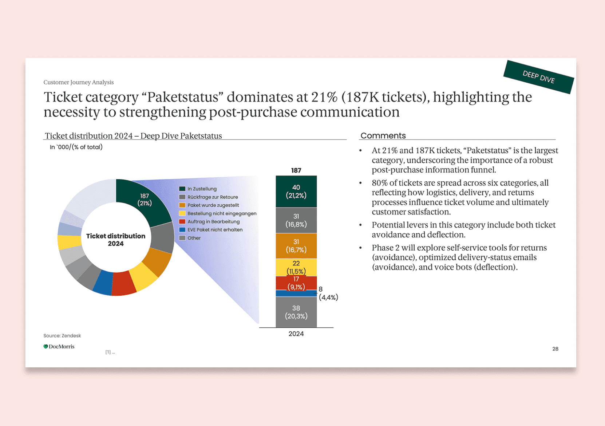This screenshot has width=605, height=426.
Task: Click the bullet starting 'At 21% and 187K tickets'
Action: 465,160
